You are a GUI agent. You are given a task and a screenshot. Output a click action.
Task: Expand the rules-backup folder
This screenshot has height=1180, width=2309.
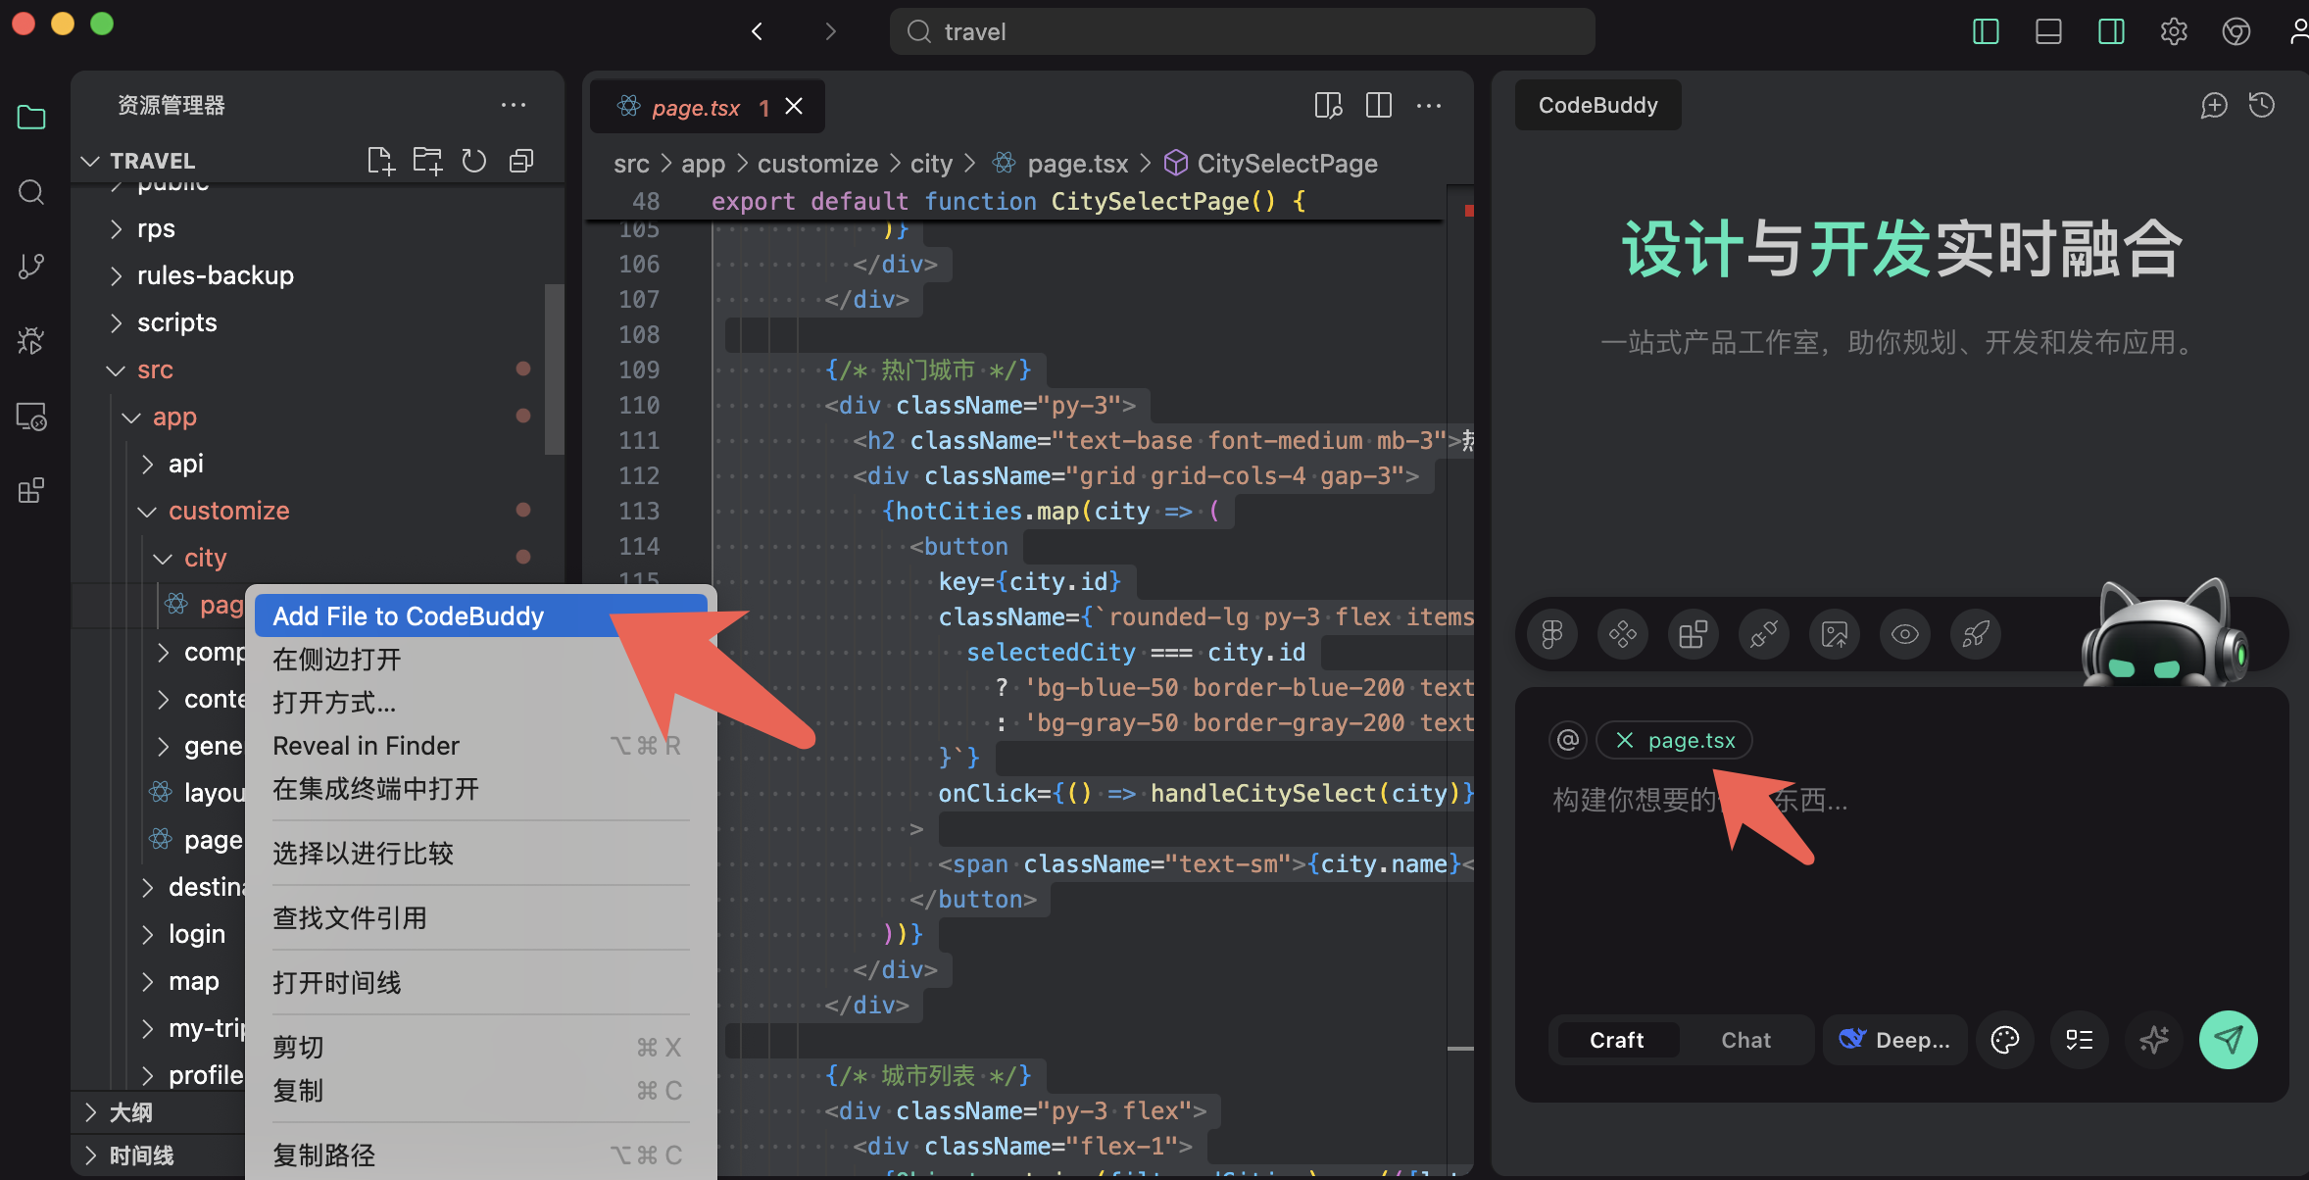215,275
